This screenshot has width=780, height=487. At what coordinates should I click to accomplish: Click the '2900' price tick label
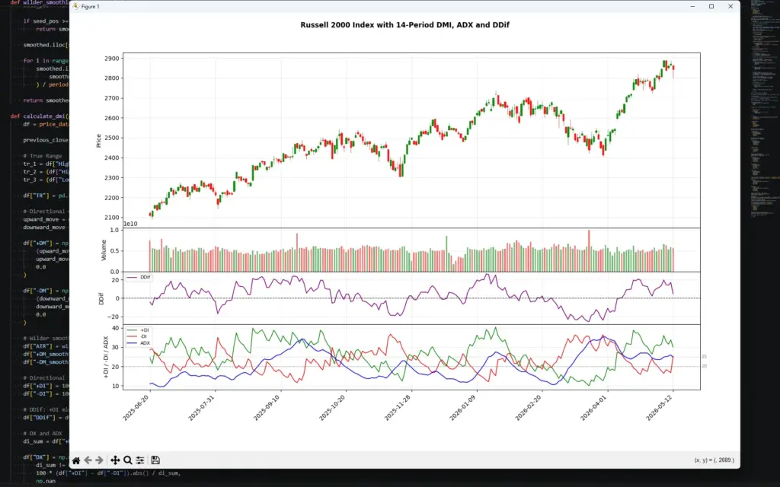coord(112,59)
